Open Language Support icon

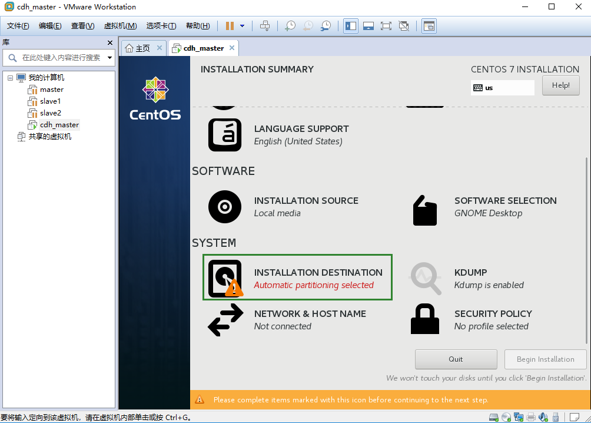click(225, 135)
